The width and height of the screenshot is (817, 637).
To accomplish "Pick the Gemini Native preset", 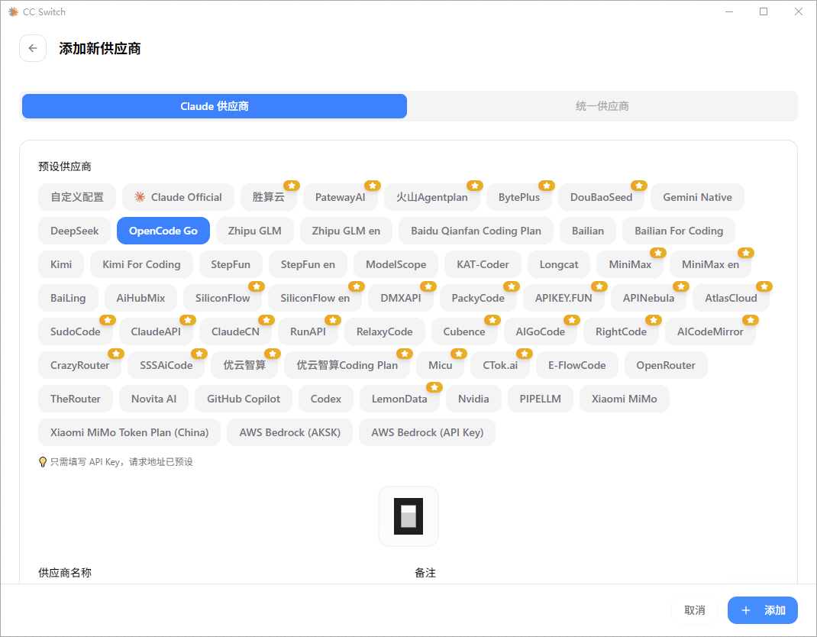I will pos(697,197).
